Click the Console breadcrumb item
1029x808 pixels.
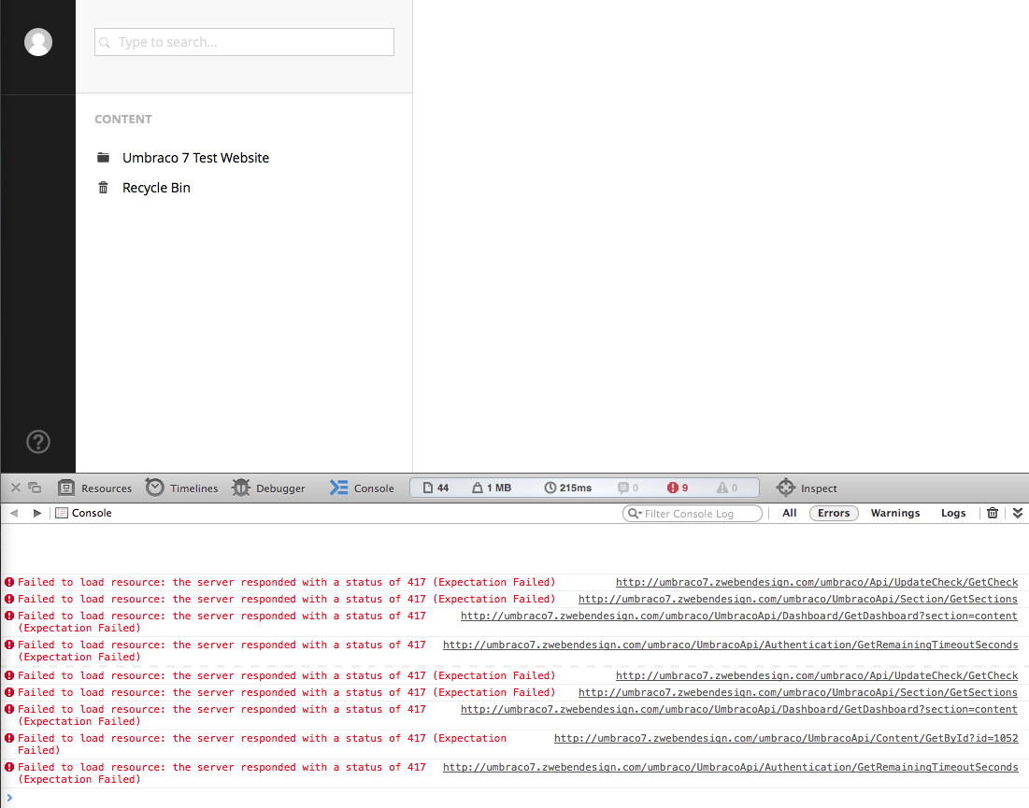(x=84, y=513)
